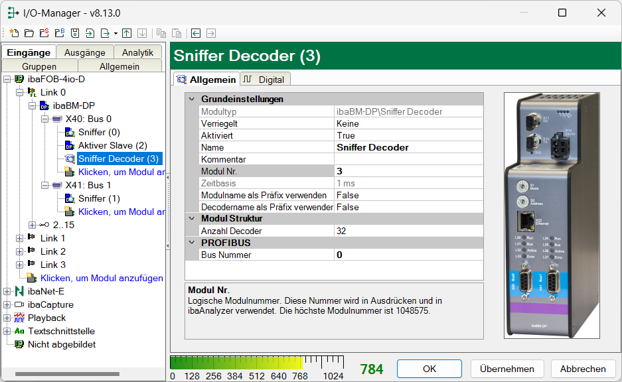This screenshot has width=622, height=382.
Task: Click the copy icon in the toolbar
Action: click(x=161, y=33)
